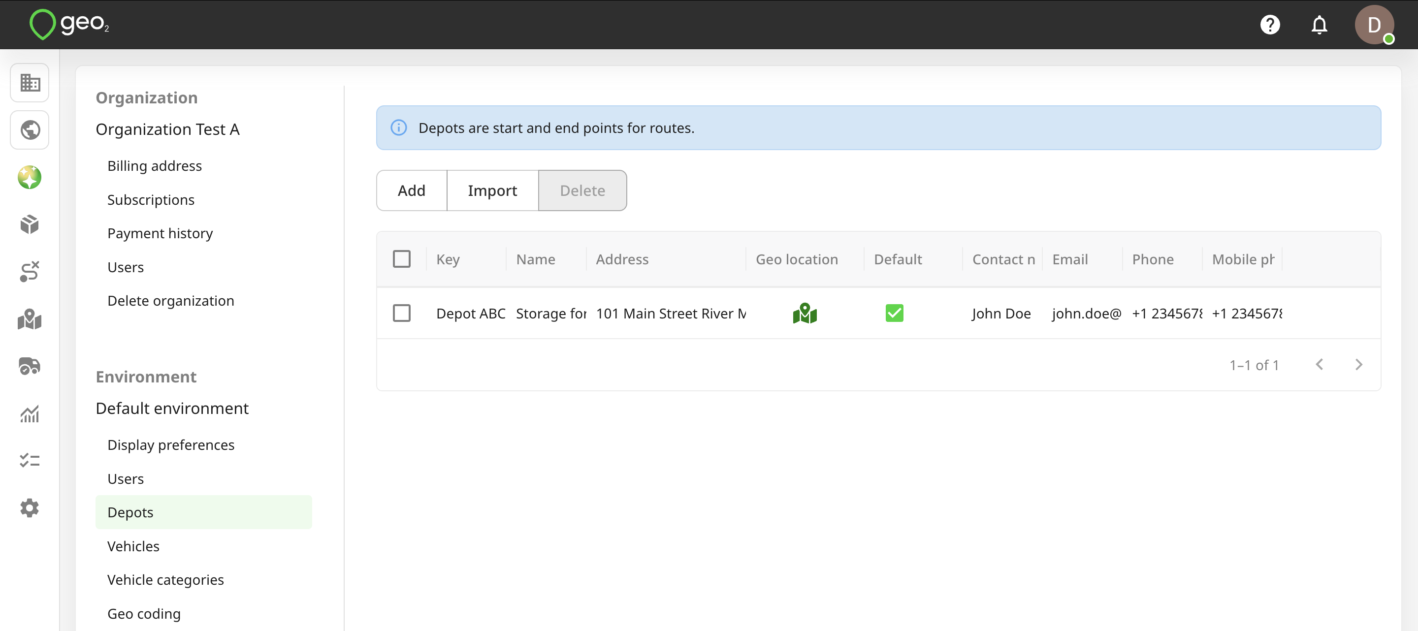
Task: Go to next page of depots
Action: 1358,365
